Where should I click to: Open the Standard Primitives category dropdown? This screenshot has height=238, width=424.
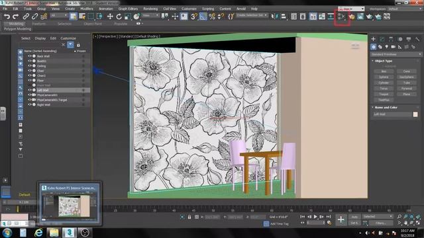click(396, 54)
